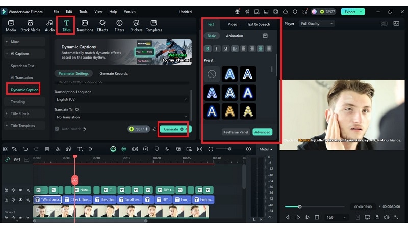Open Export dropdown arrow

(x=361, y=12)
